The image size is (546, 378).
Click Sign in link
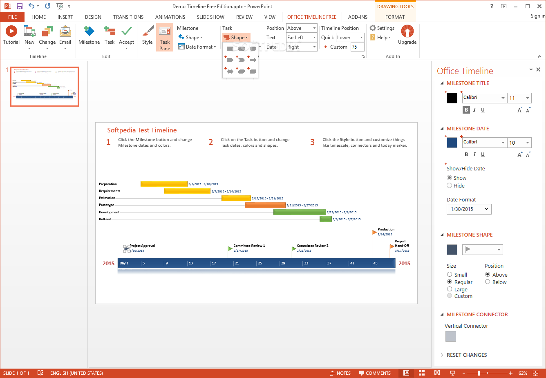point(538,16)
